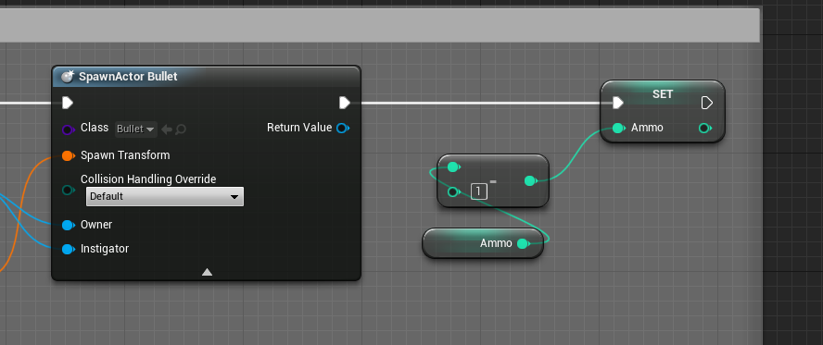Click SET node input execution pin
This screenshot has width=823, height=345.
[618, 103]
